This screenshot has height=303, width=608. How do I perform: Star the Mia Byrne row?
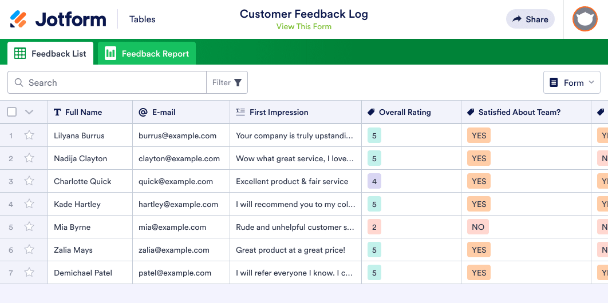(29, 227)
